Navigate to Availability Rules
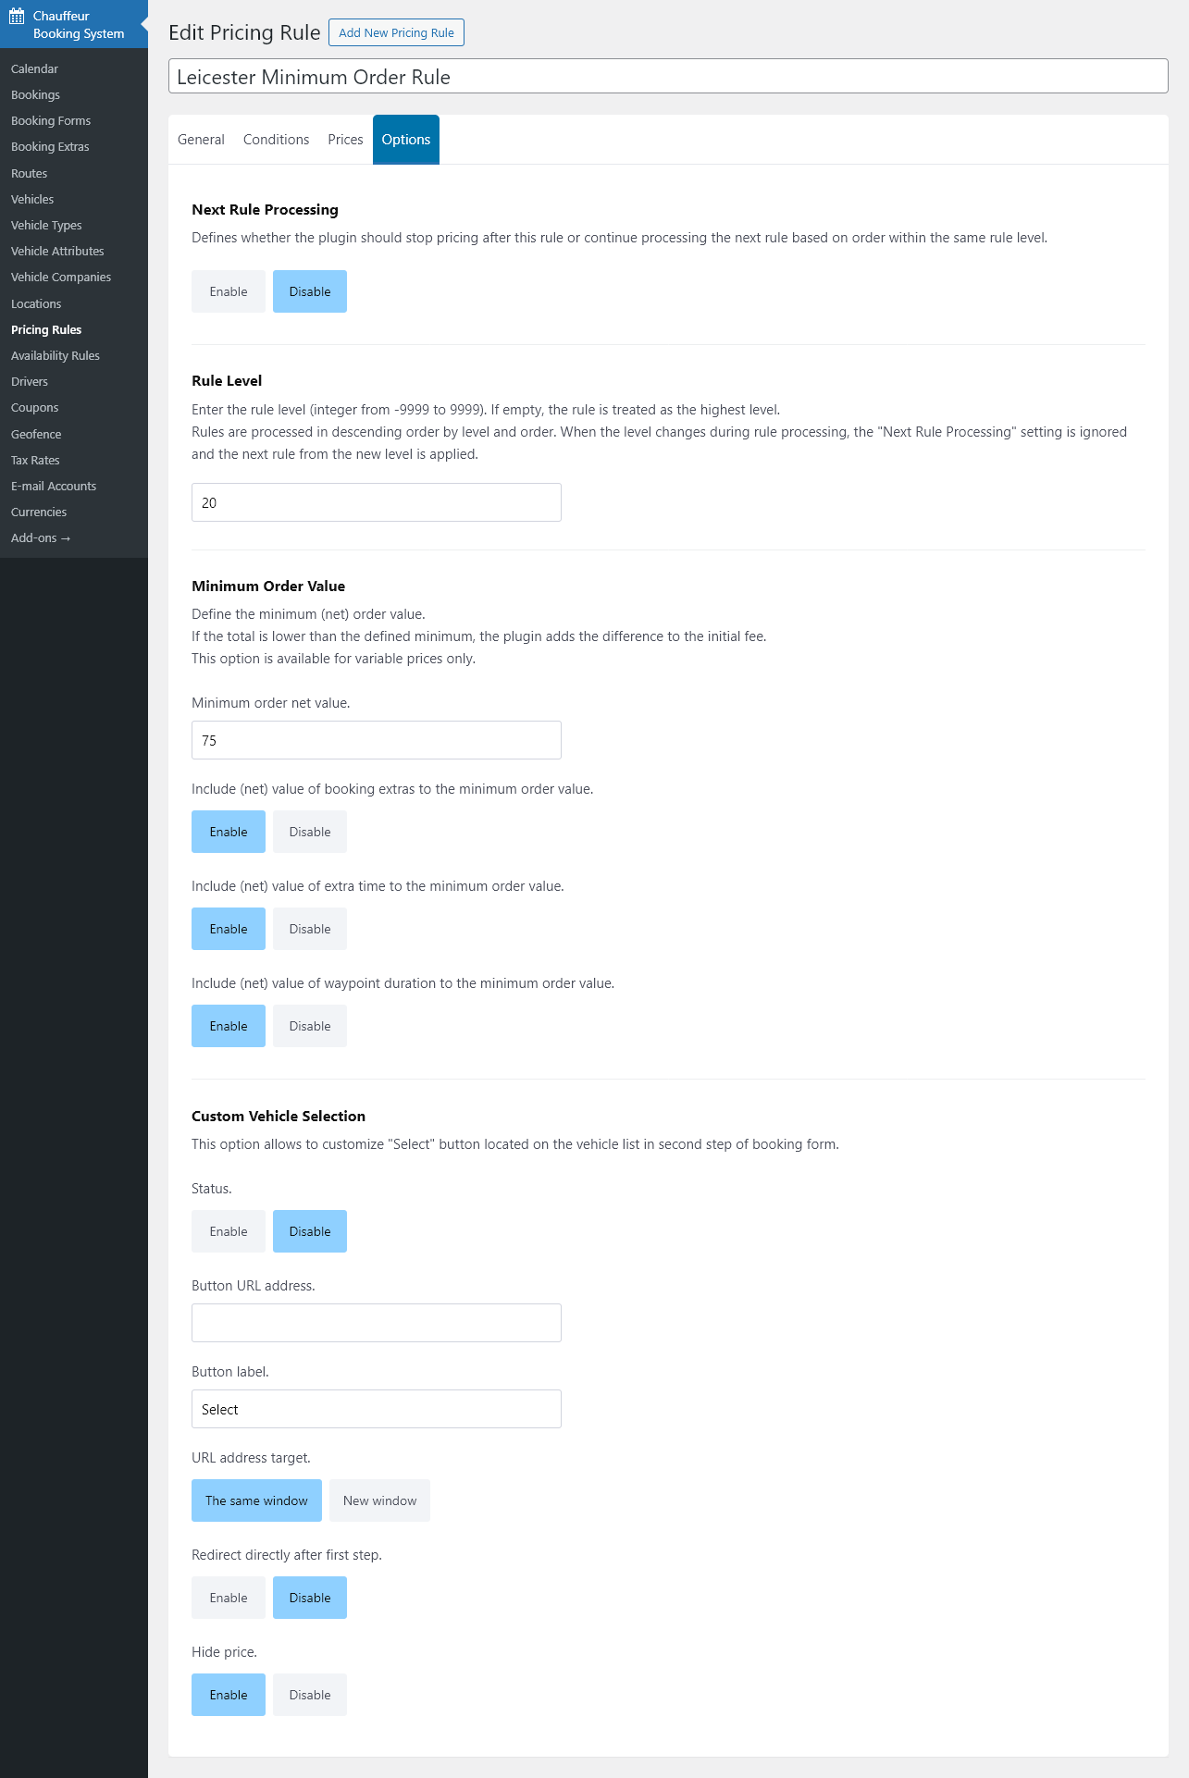This screenshot has height=1778, width=1189. click(56, 355)
